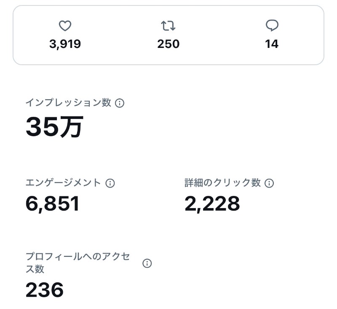337x309 pixels.
Task: Click the インプレッション数 label
Action: click(68, 103)
